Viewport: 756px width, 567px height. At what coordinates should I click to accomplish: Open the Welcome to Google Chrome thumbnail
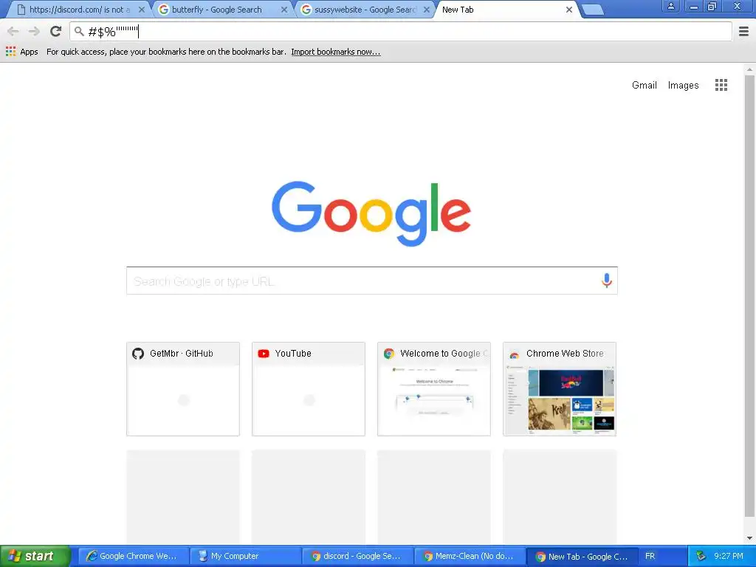coord(434,389)
